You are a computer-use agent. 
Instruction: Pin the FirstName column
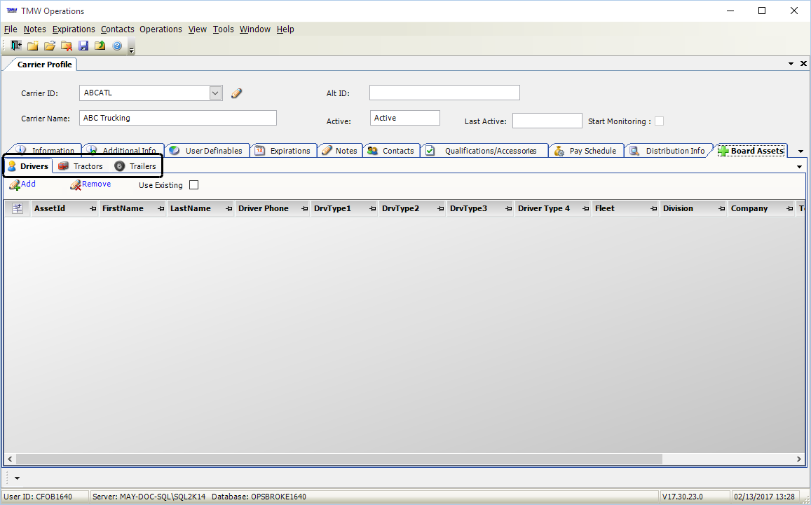pyautogui.click(x=161, y=208)
